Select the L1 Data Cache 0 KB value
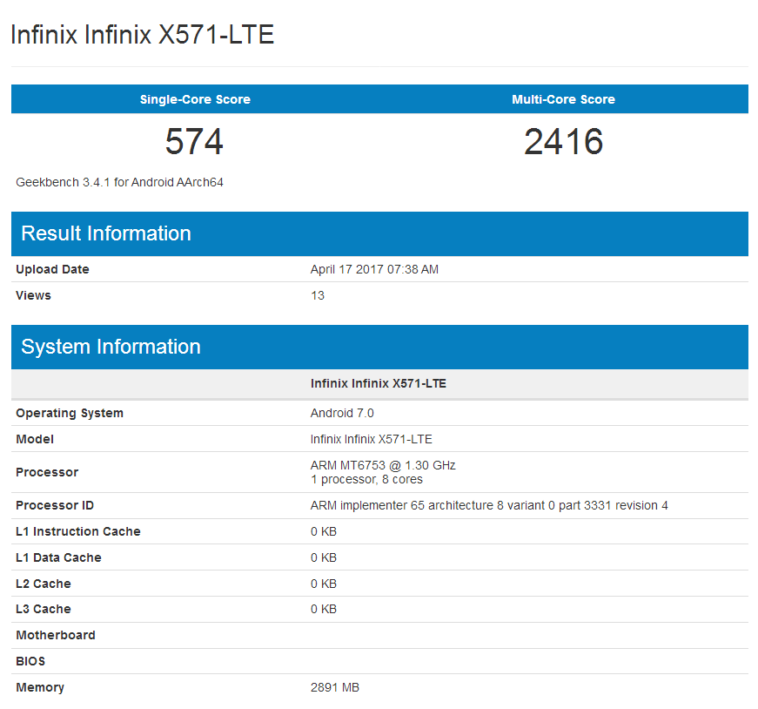 (x=324, y=557)
